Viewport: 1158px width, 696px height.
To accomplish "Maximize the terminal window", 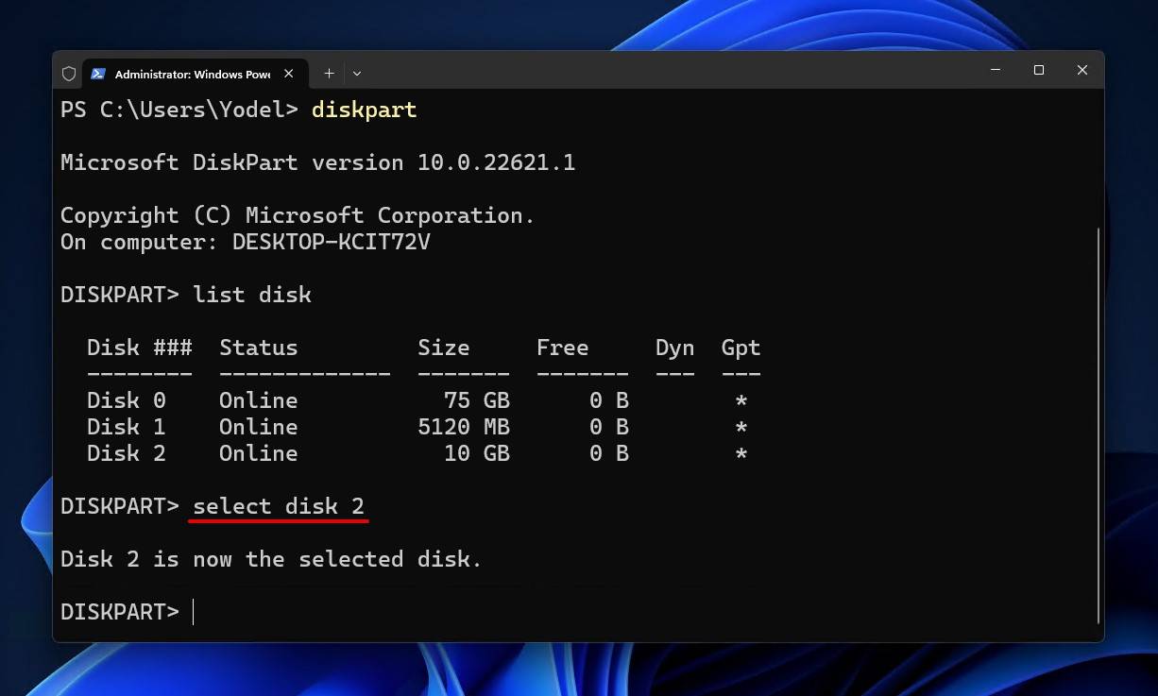I will (x=1039, y=70).
